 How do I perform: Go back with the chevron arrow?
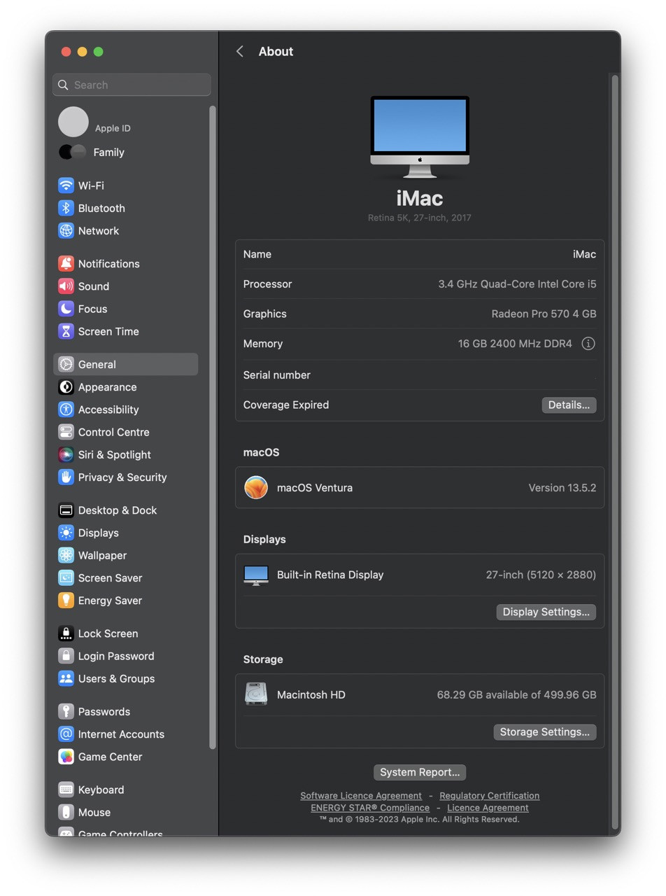[x=240, y=51]
